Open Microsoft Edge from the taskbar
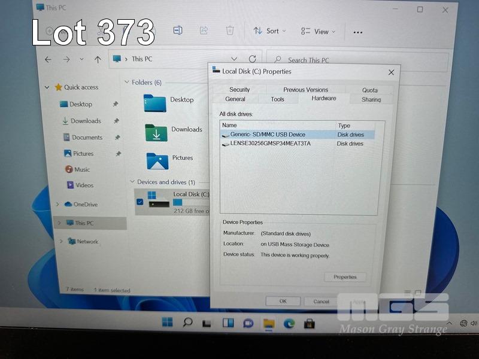Image resolution: width=479 pixels, height=359 pixels. pyautogui.click(x=289, y=323)
